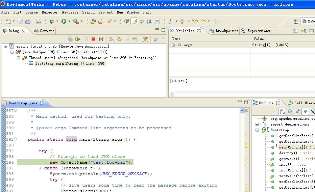Screen dimensions: 315x192
Task: Step Over the current line
Action: tap(119, 39)
